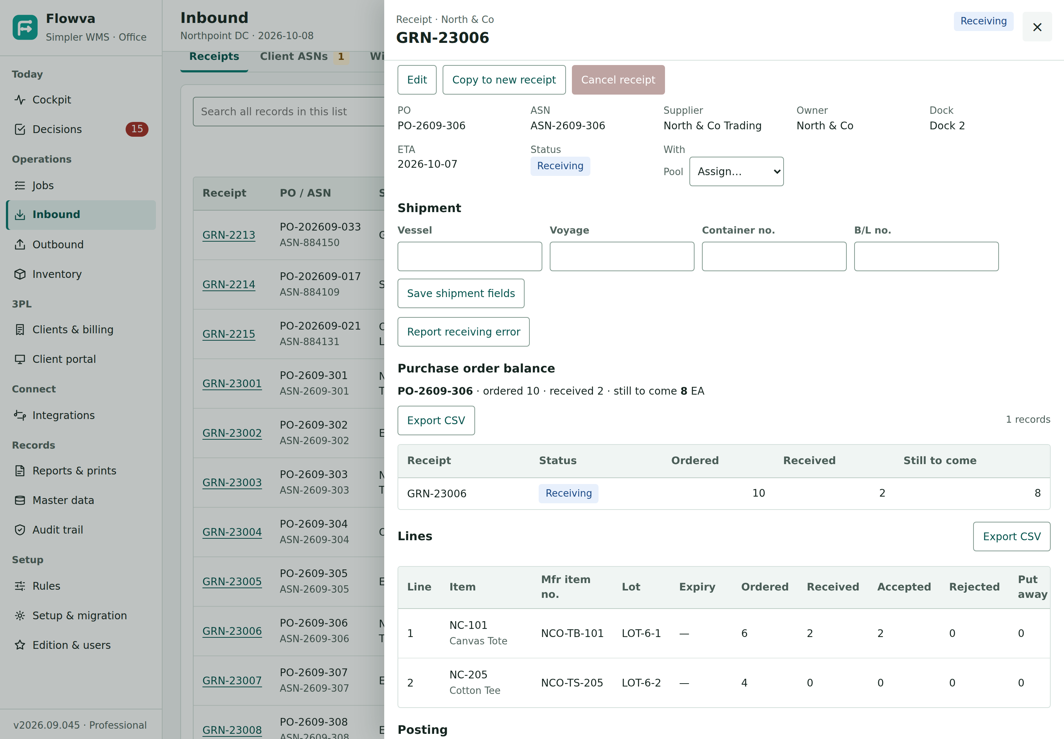Click the Clients & billing icon
Viewport: 1064px width, 739px height.
[x=20, y=329]
